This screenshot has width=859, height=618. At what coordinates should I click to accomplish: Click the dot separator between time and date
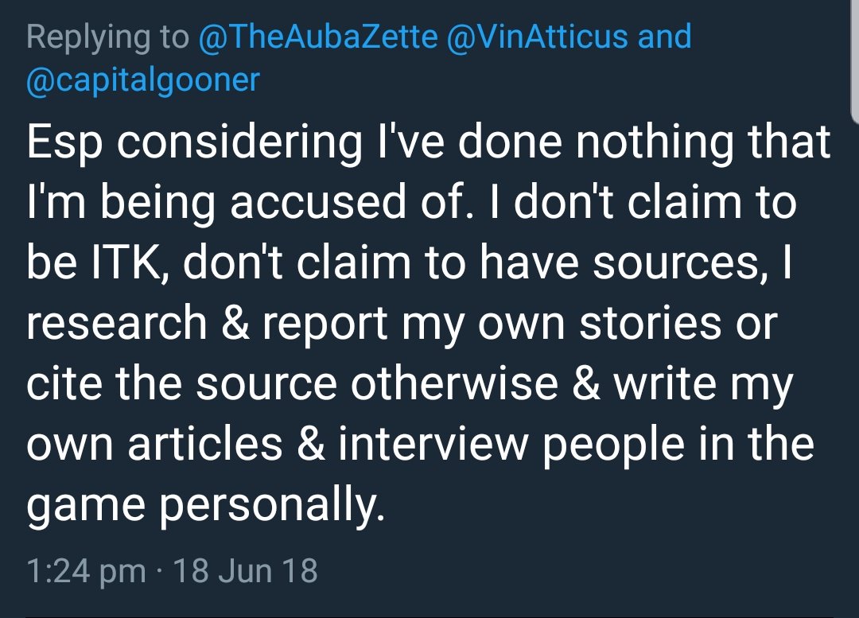(159, 571)
